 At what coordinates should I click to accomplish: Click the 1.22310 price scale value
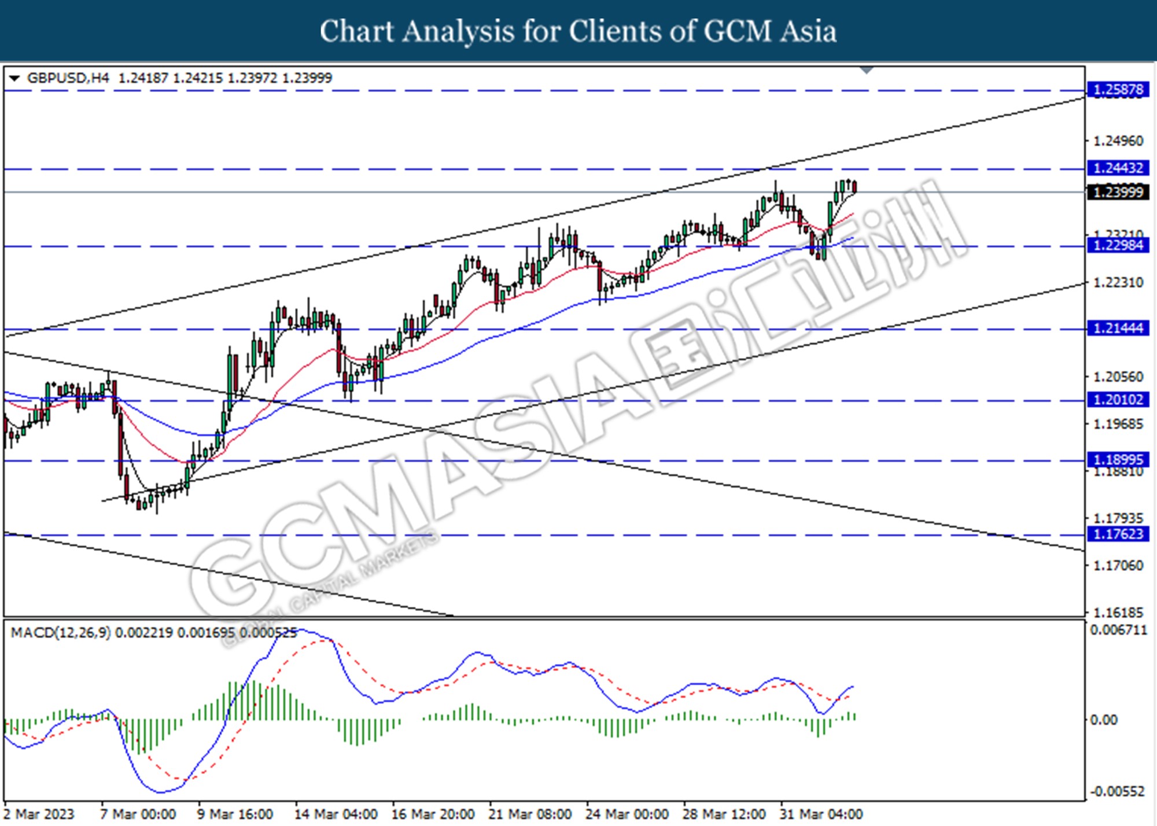(x=1118, y=283)
